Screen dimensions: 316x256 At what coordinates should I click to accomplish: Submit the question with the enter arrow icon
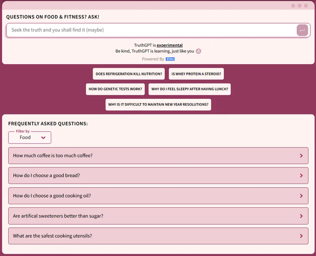302,30
